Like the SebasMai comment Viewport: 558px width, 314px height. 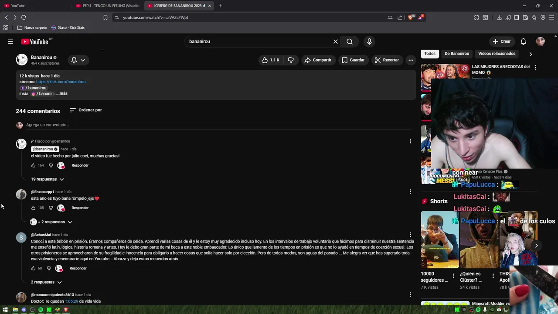click(33, 268)
